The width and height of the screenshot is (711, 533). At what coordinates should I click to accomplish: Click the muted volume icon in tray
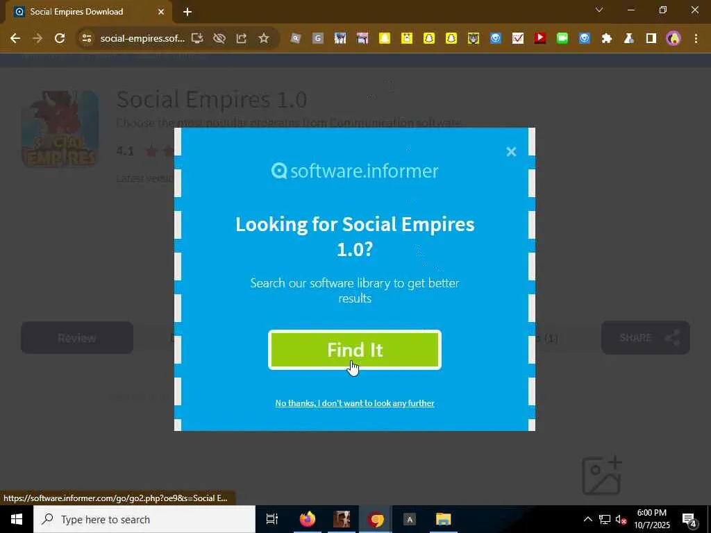pos(621,519)
